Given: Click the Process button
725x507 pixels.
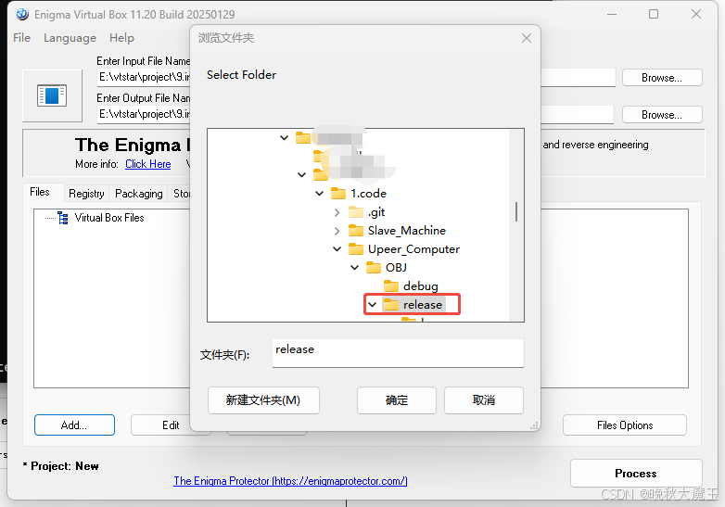Looking at the screenshot, I should [636, 474].
